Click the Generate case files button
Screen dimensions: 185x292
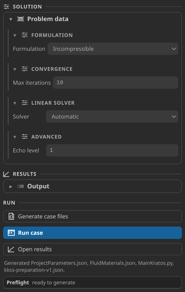pyautogui.click(x=92, y=216)
